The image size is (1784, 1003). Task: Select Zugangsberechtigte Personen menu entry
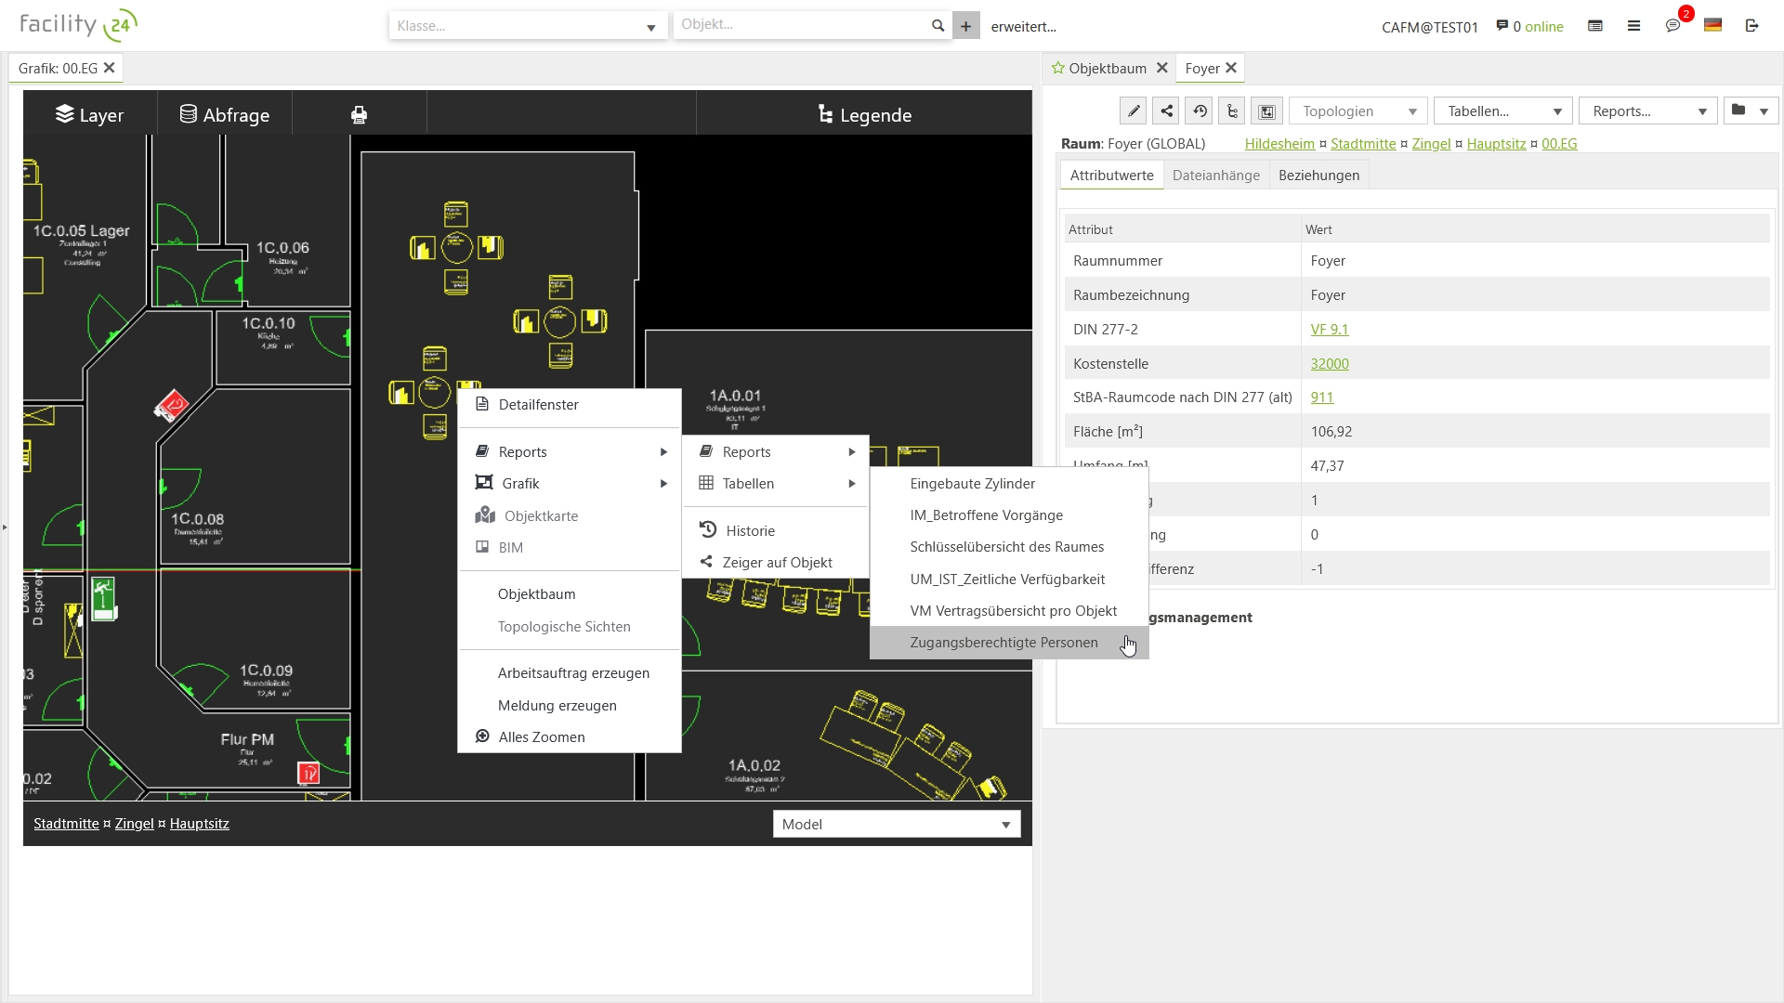[1003, 643]
